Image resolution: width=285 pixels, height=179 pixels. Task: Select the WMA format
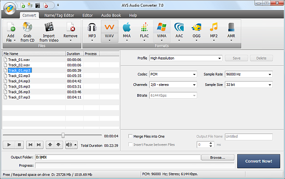pyautogui.click(x=162, y=32)
